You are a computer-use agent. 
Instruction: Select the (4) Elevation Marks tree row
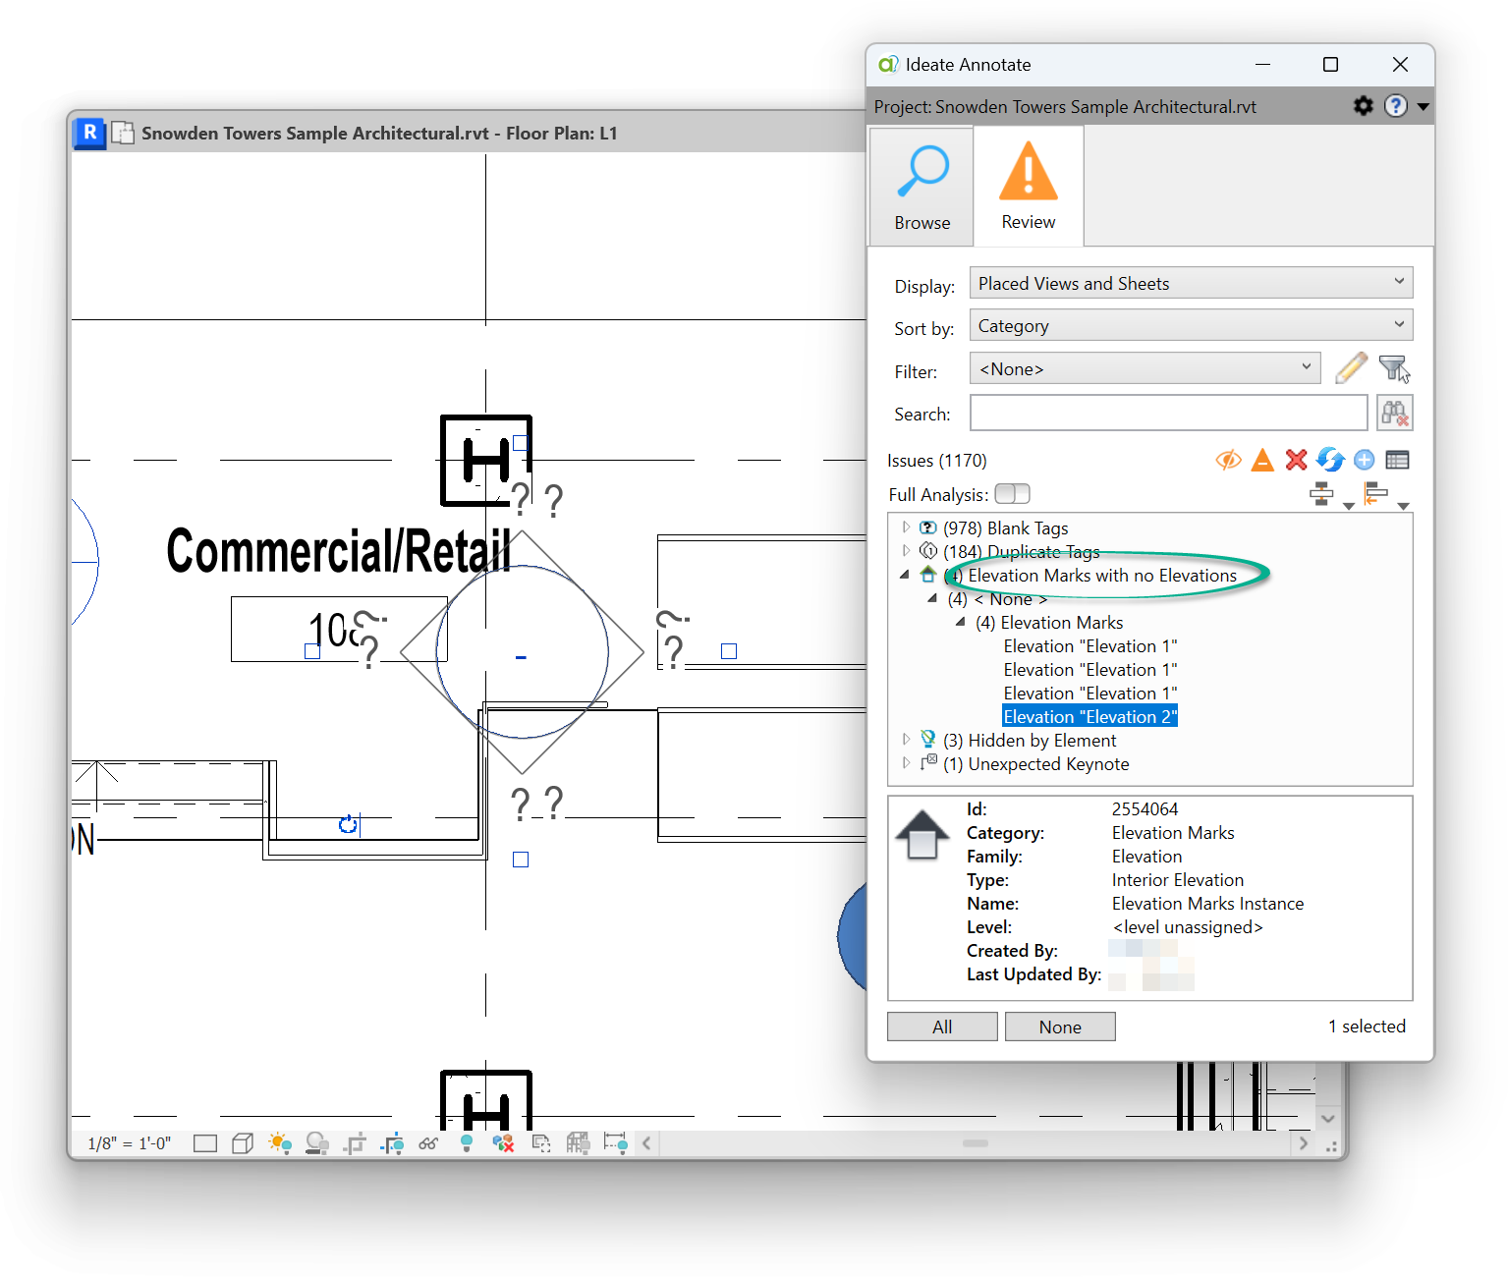pos(1049,622)
